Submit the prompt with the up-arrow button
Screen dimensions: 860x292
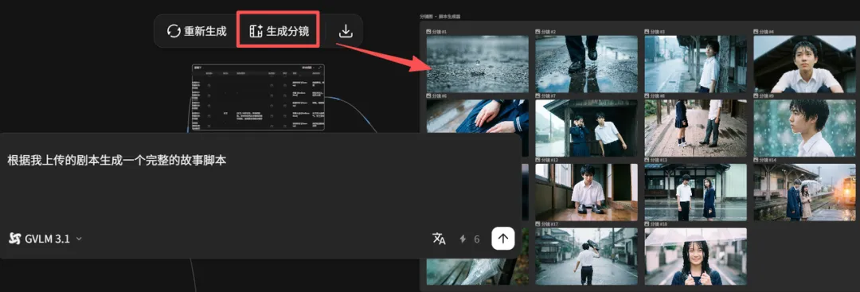point(503,238)
